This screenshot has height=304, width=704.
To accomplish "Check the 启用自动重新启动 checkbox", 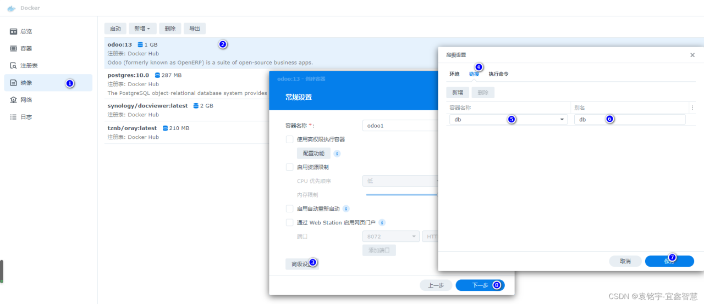I will tap(289, 209).
